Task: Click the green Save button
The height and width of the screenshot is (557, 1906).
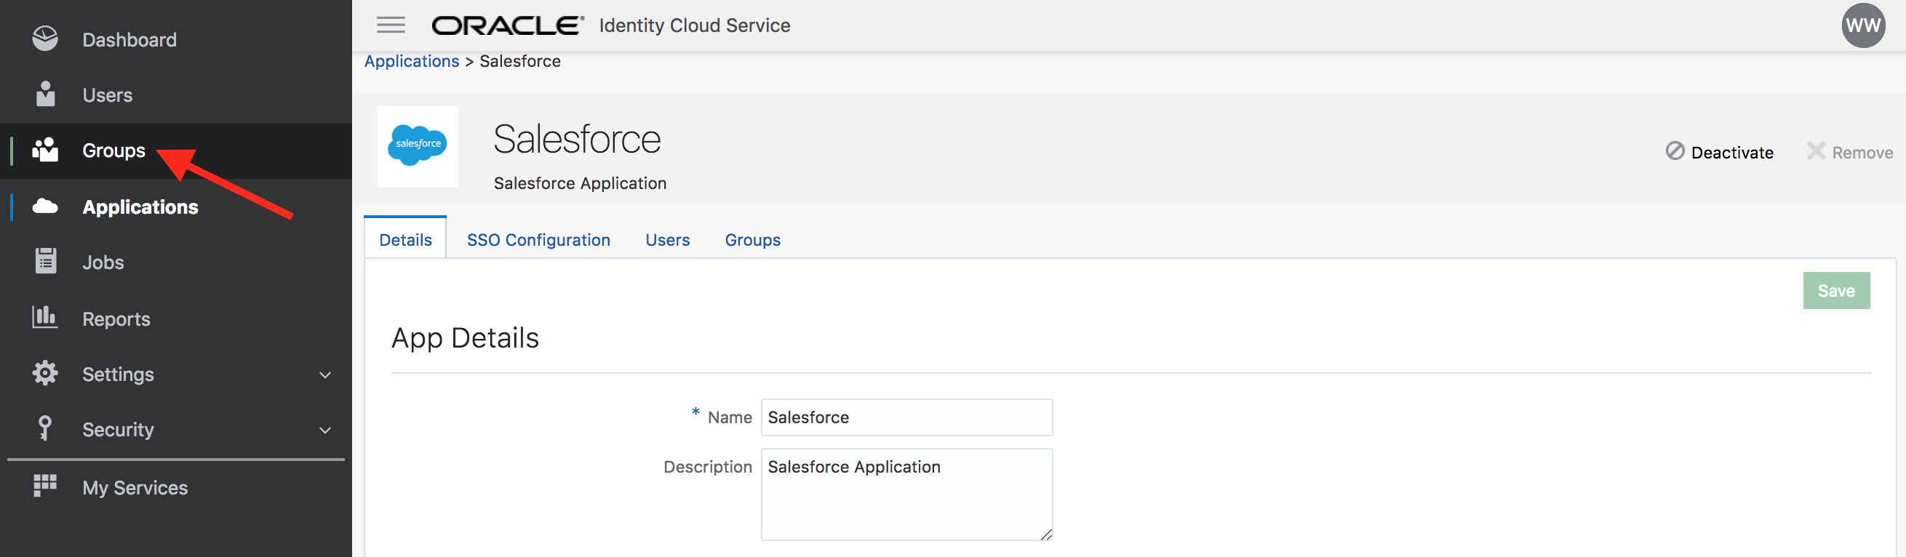Action: point(1836,291)
